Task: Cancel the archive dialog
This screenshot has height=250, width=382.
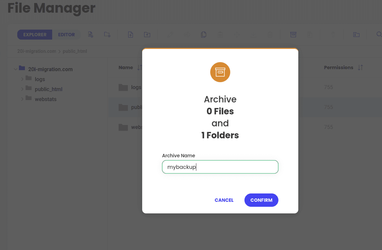Action: click(x=224, y=200)
